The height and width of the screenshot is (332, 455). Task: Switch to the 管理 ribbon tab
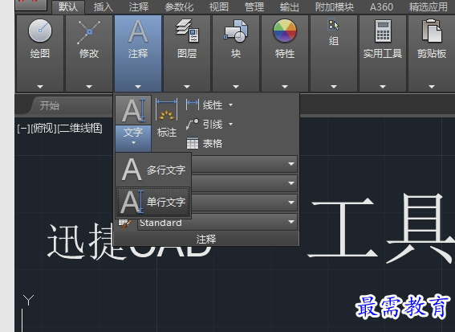[254, 6]
